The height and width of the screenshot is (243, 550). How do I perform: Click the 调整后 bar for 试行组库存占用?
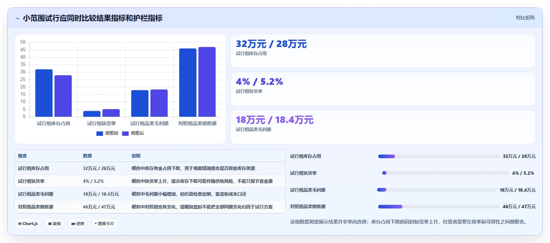click(63, 96)
